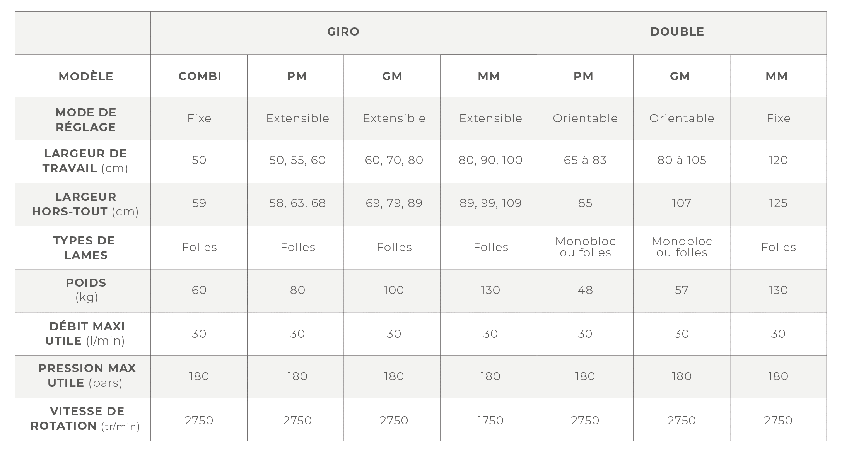This screenshot has width=842, height=453.
Task: Select the PRESSION MAX UTILE row label
Action: coord(86,376)
